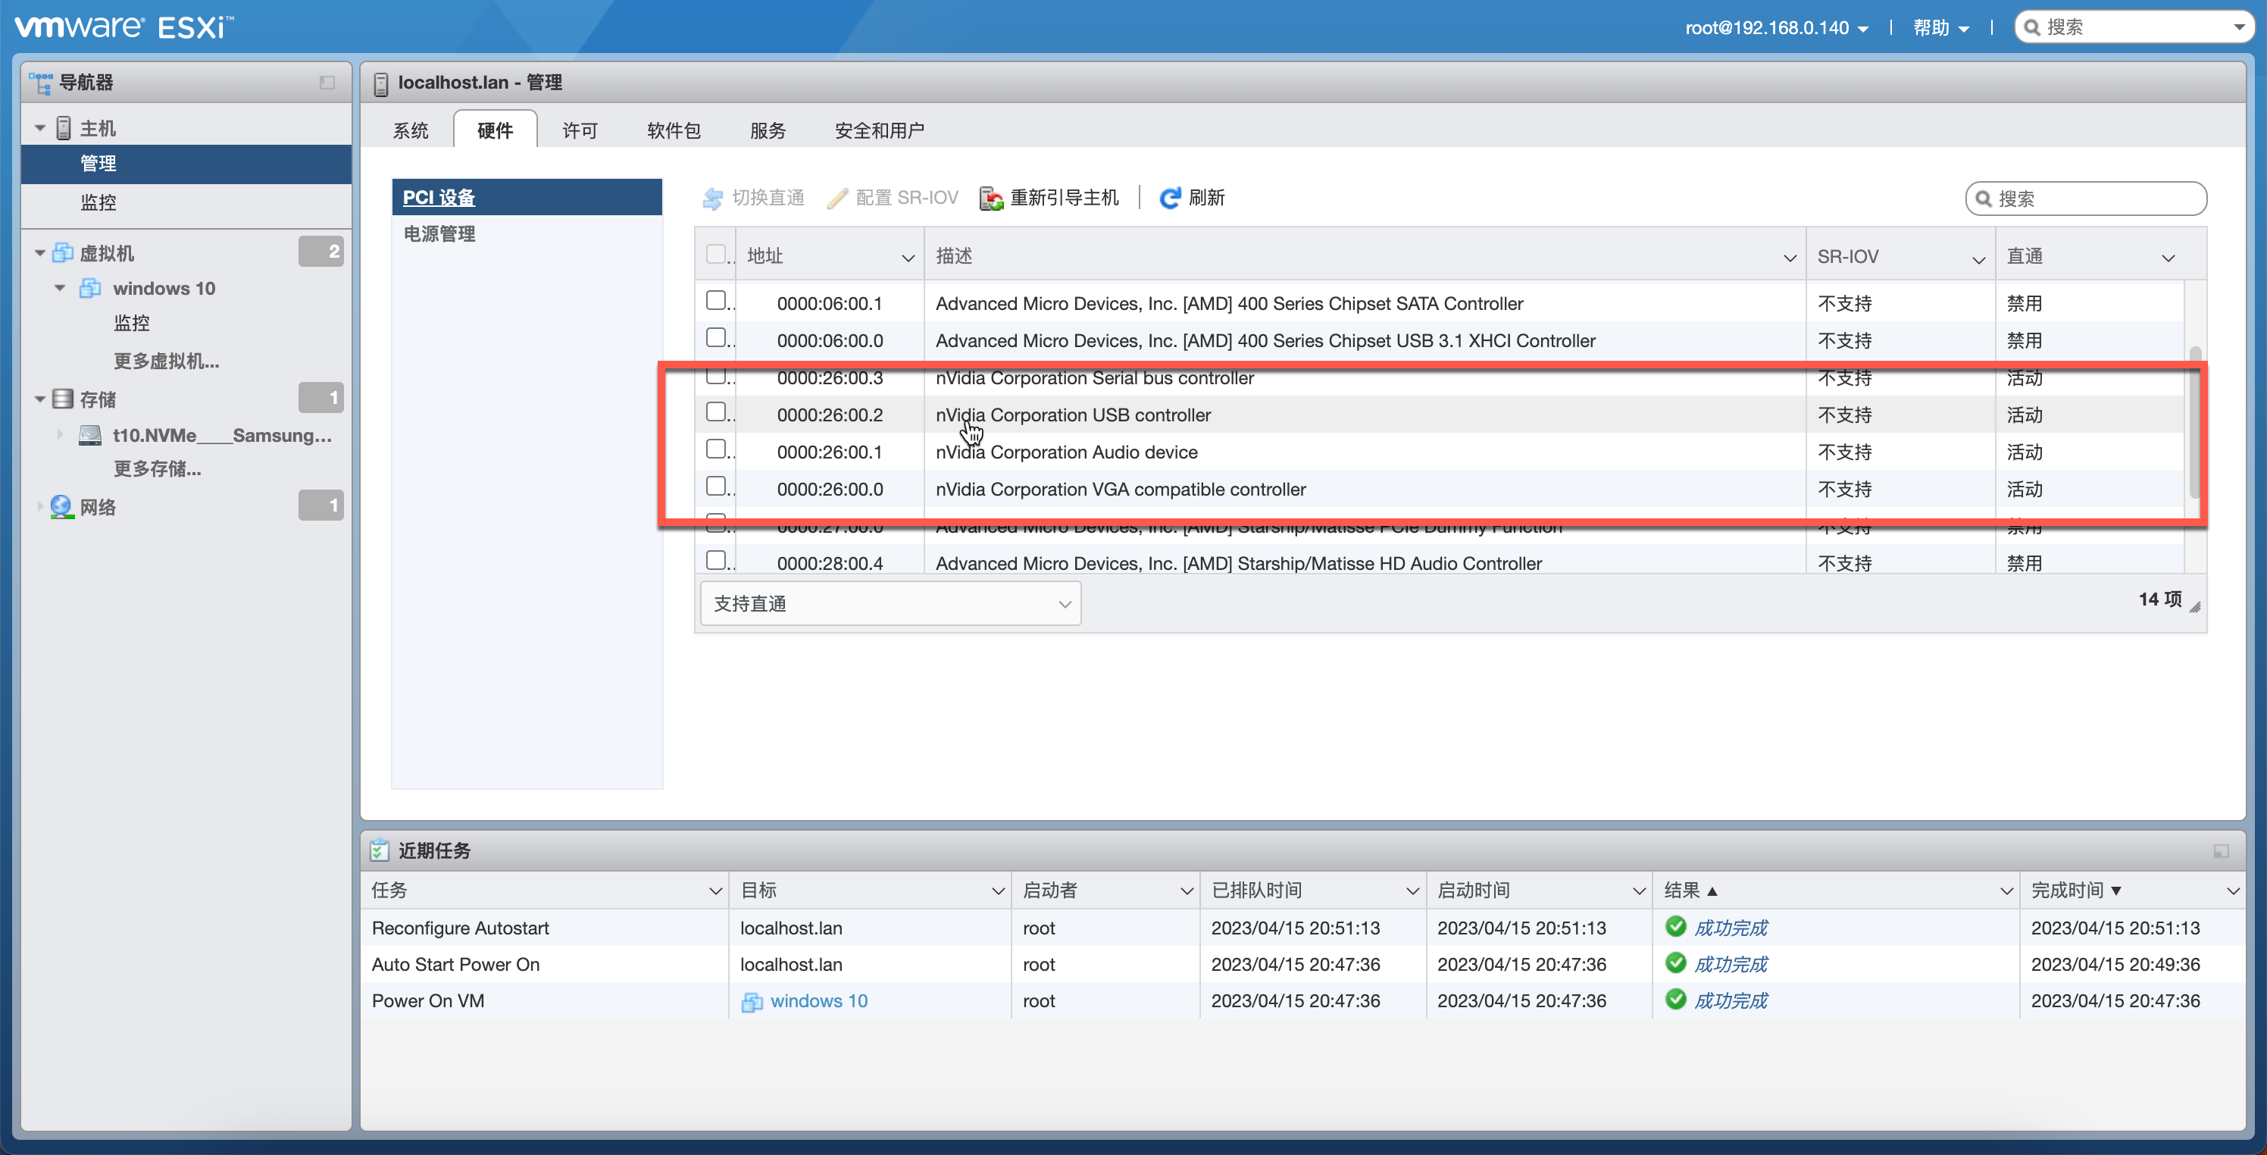Click the 存储 storage icon in navigator
The height and width of the screenshot is (1155, 2267).
62,398
